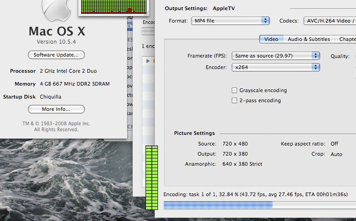Click the Version 10.5.4 text
The height and width of the screenshot is (221, 356).
[x=56, y=42]
